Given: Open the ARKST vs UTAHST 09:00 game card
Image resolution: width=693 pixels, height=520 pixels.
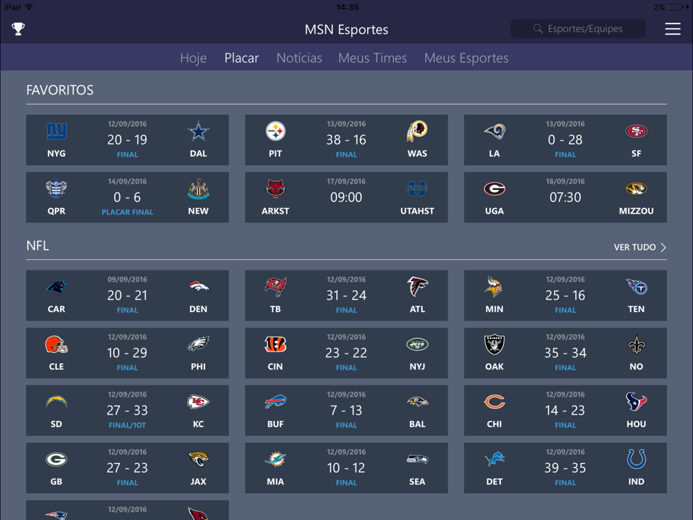Looking at the screenshot, I should [346, 197].
